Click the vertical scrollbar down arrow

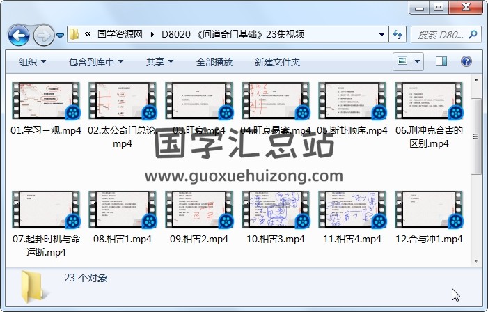pyautogui.click(x=475, y=259)
